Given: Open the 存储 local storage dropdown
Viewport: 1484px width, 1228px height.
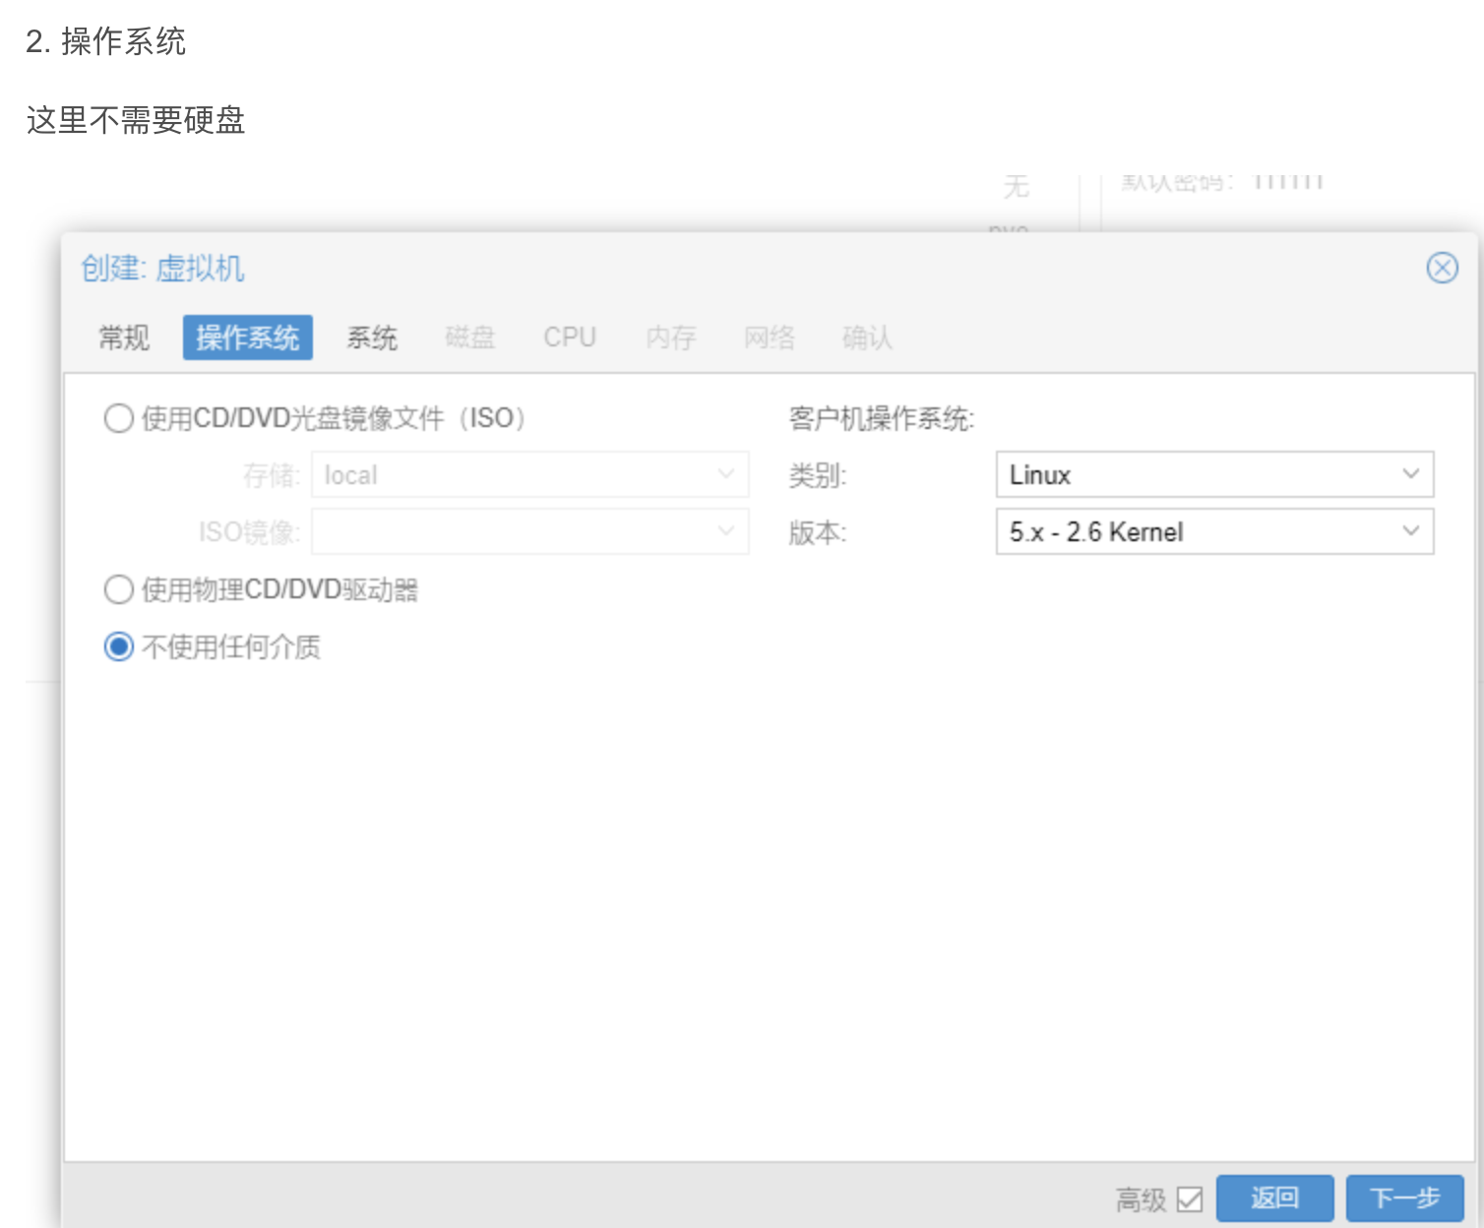Looking at the screenshot, I should (725, 474).
